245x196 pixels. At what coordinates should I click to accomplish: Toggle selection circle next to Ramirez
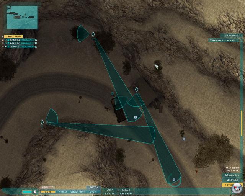pyautogui.click(x=6, y=40)
